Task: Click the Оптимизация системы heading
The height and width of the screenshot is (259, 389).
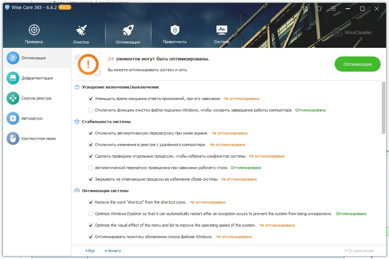Action: [105, 191]
